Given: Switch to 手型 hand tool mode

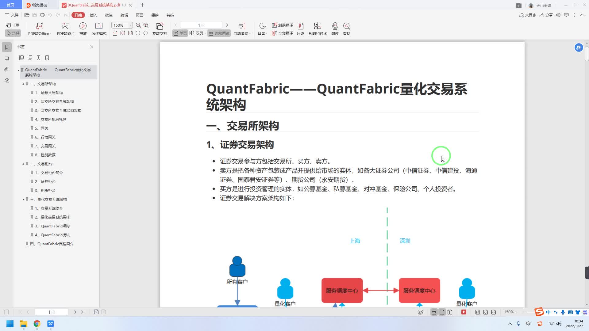Looking at the screenshot, I should 13,25.
